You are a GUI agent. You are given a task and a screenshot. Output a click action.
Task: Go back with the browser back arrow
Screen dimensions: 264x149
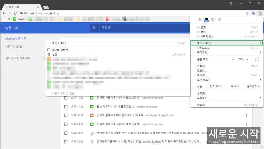click(4, 13)
